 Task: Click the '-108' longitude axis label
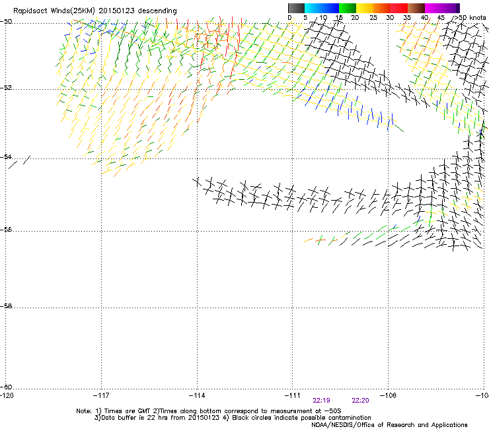tap(389, 395)
